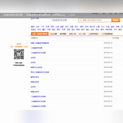This screenshot has width=123, height=123.
Task: Choose city 包头
Action: click(93, 29)
